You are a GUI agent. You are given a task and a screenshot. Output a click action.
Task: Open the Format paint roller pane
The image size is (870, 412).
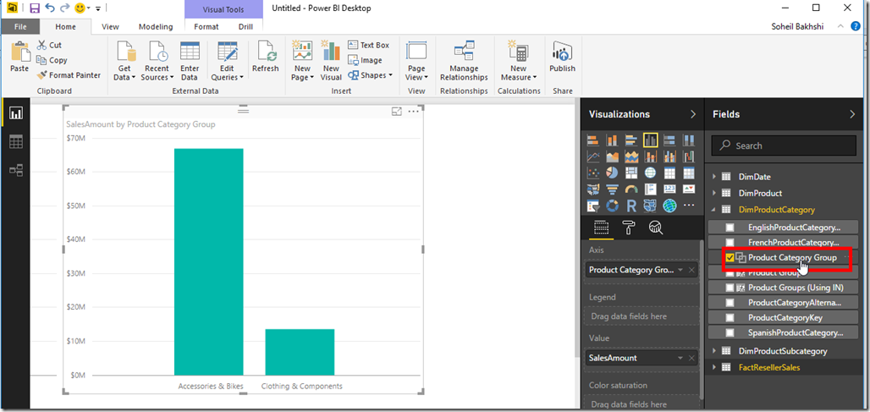tap(629, 228)
